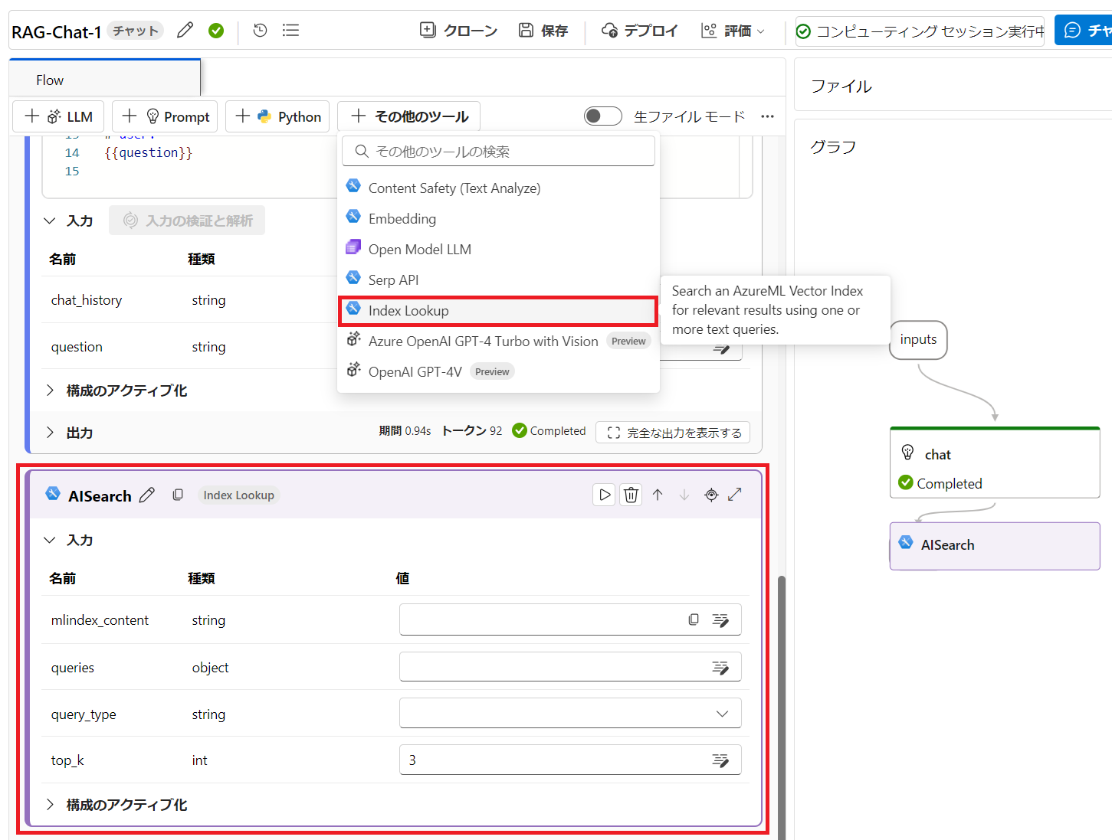Choose Open Model LLM tool
Screen dimensions: 1112x840
(x=498, y=250)
